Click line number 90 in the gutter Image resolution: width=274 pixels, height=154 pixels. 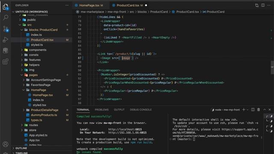click(x=80, y=70)
